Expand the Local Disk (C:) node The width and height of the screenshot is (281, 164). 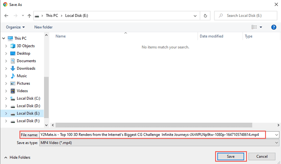(6, 99)
